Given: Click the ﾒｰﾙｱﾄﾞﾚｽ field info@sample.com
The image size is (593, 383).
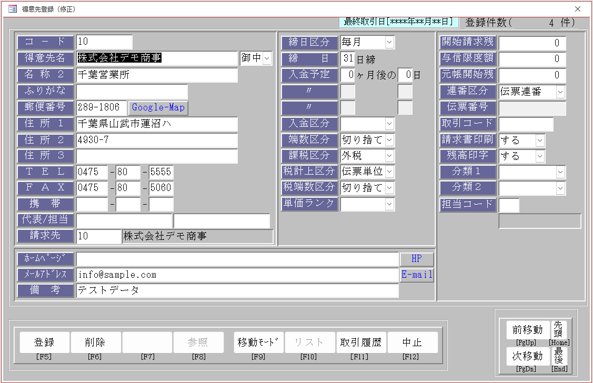Looking at the screenshot, I should 237,275.
